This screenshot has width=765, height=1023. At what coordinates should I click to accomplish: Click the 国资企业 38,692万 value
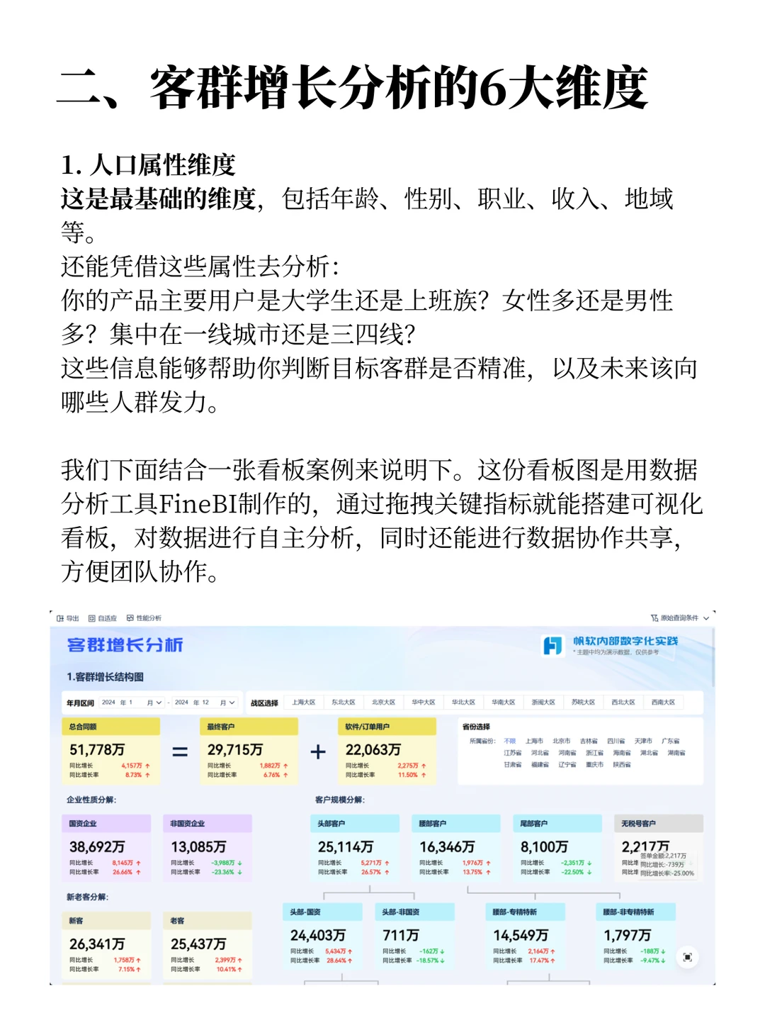click(x=97, y=846)
